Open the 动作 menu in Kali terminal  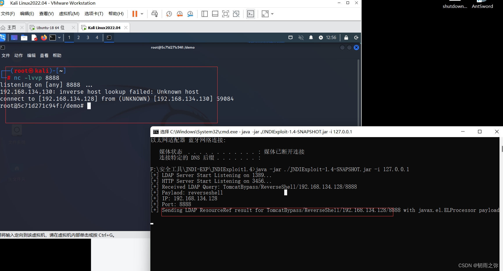19,56
